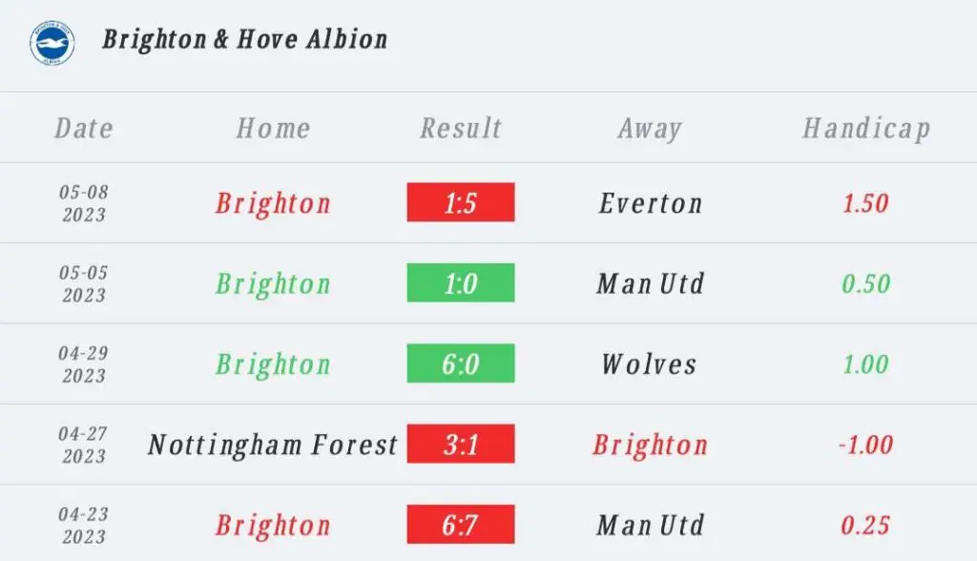Click Nottingham Forest home team
Screen dimensions: 977x561
point(273,445)
